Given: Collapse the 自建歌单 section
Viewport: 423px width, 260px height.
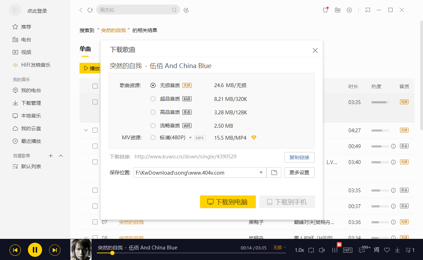Looking at the screenshot, I should point(60,156).
